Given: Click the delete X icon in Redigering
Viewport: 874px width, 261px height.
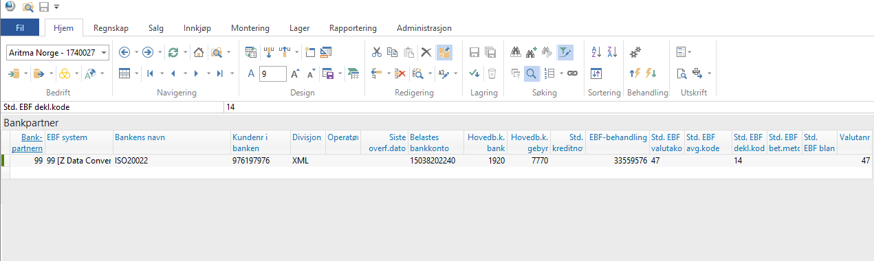Looking at the screenshot, I should (x=426, y=52).
